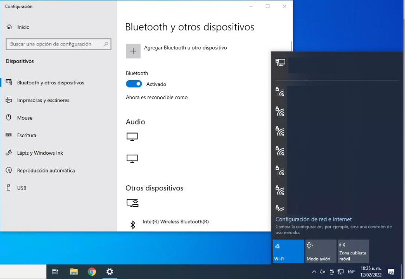Click the pen icon beside Lápiz y Windows Ink
405x279 pixels.
click(9, 152)
